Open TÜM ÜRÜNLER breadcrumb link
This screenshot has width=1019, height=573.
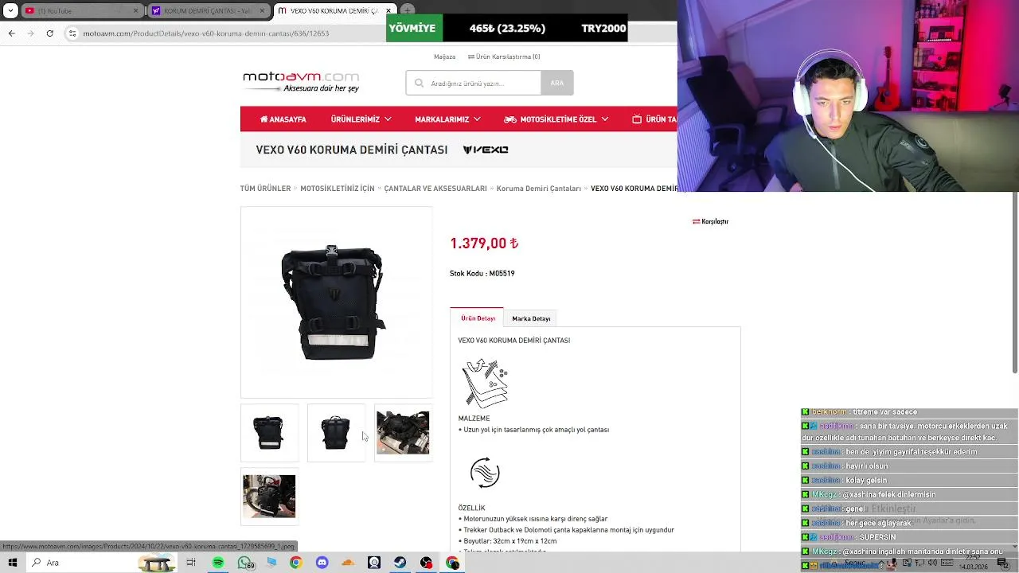tap(265, 189)
